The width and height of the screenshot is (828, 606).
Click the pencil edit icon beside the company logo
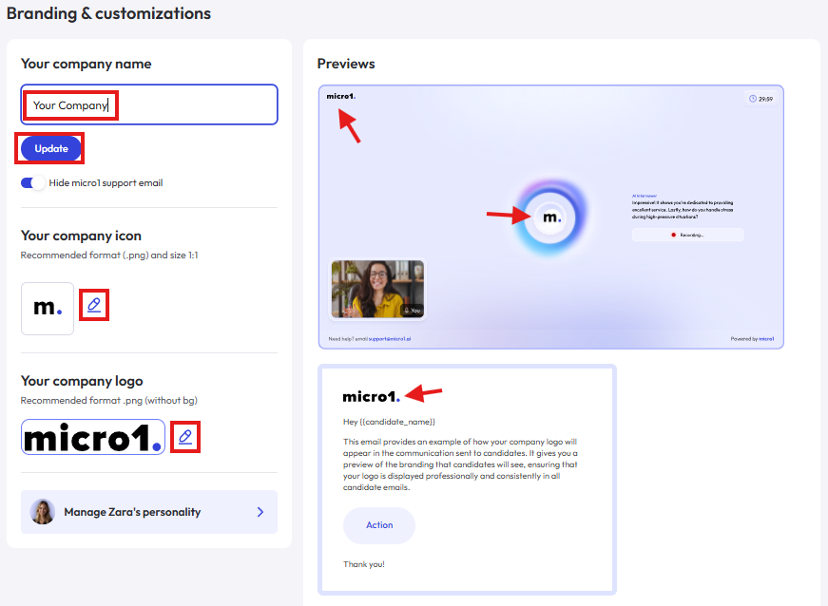(x=184, y=437)
